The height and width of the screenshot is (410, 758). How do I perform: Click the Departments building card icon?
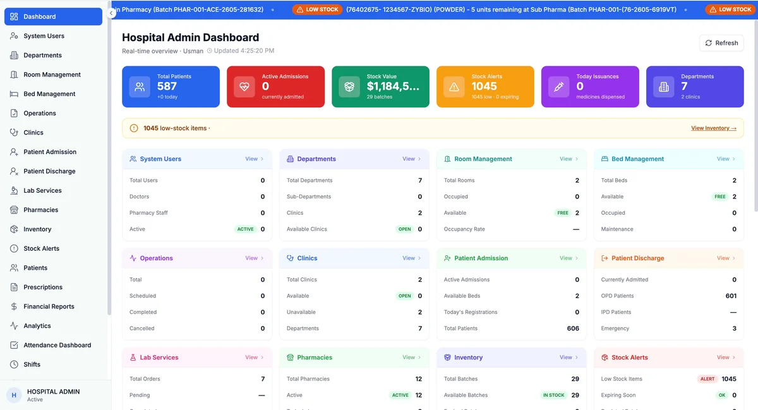(664, 87)
